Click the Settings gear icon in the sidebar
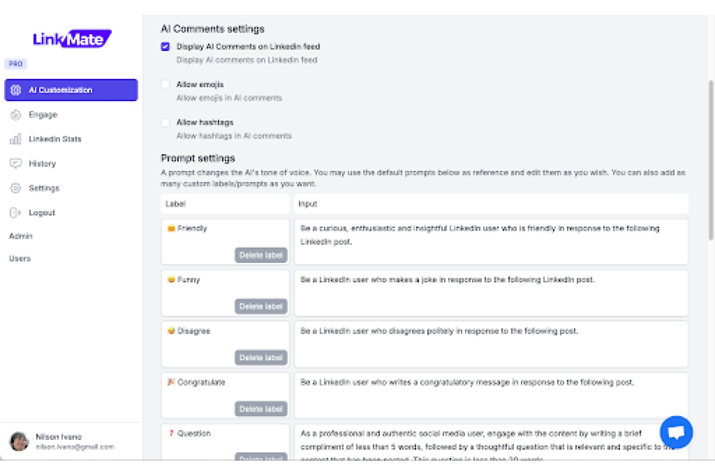The image size is (715, 476). (16, 188)
